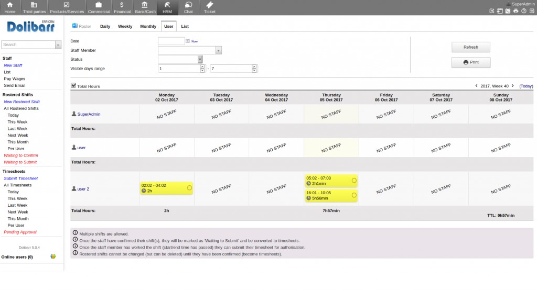Open Pay Wages in sidebar
Viewport: 537px width, 290px height.
(14, 79)
